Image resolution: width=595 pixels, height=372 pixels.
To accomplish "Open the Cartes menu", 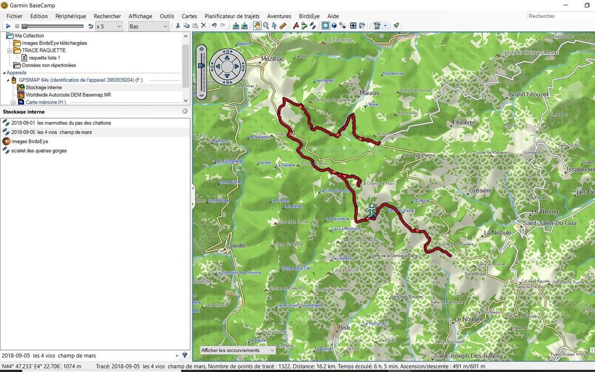I will coord(189,16).
